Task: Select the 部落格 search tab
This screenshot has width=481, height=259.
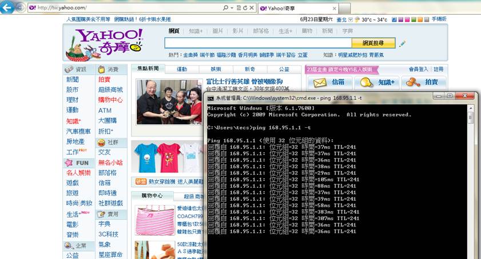Action: [x=261, y=31]
